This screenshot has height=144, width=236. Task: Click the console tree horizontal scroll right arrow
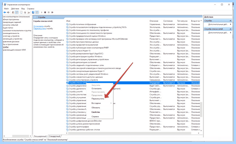[x=30, y=136]
